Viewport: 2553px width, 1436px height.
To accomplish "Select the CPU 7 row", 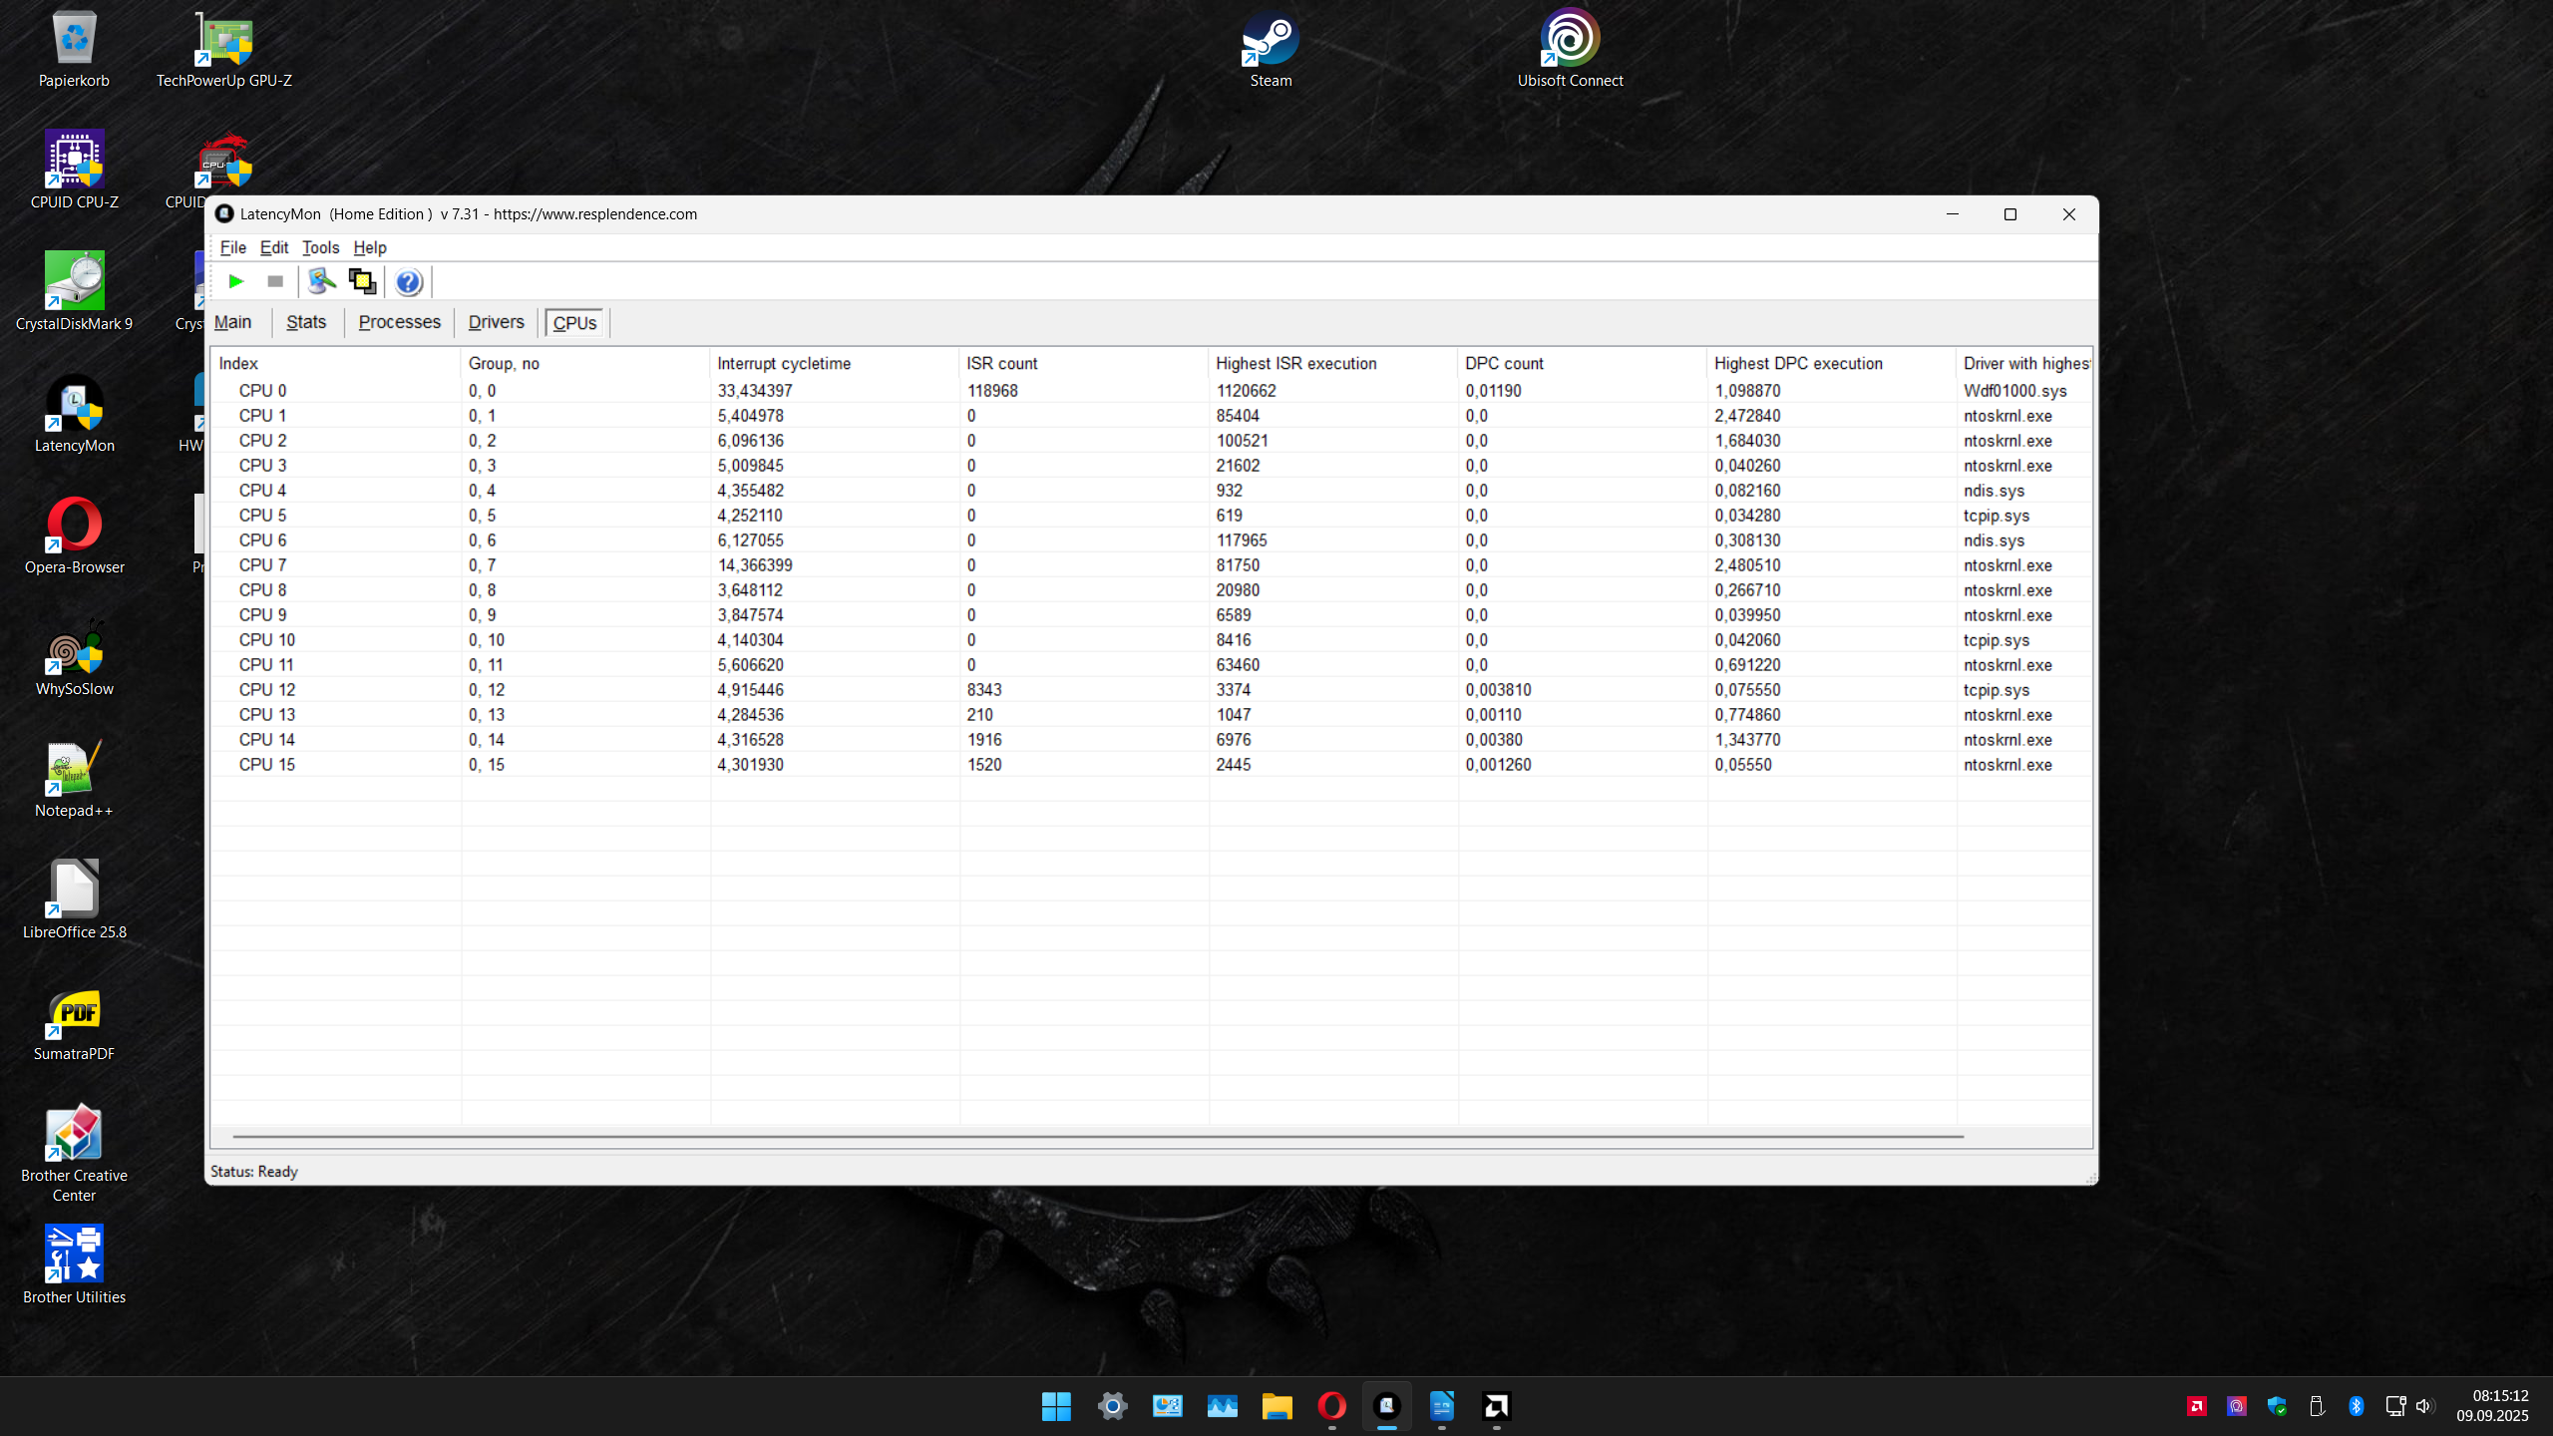I will [263, 565].
